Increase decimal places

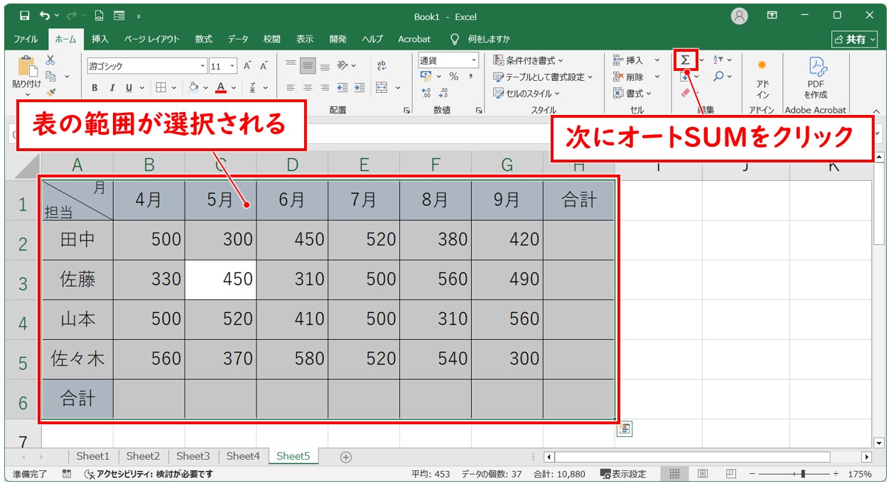tap(426, 92)
